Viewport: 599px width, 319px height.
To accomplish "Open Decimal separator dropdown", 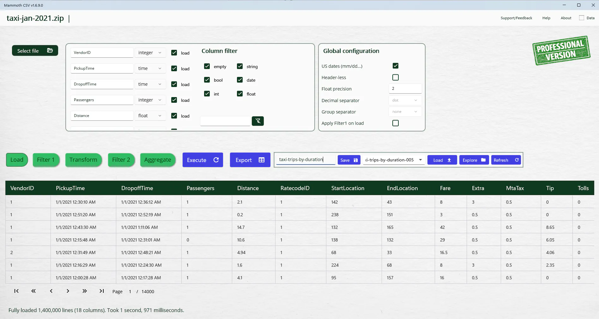I will [x=405, y=100].
